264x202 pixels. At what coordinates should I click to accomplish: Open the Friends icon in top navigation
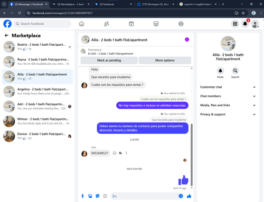click(106, 24)
